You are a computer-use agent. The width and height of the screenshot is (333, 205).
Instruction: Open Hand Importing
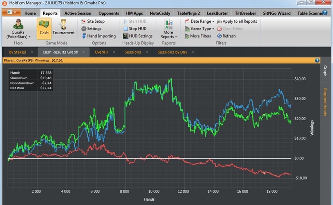click(99, 36)
